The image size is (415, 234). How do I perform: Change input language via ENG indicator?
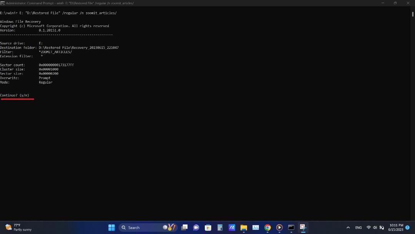[x=359, y=227]
